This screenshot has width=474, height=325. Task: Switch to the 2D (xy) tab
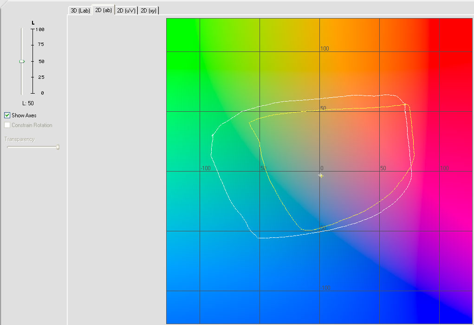pos(149,11)
